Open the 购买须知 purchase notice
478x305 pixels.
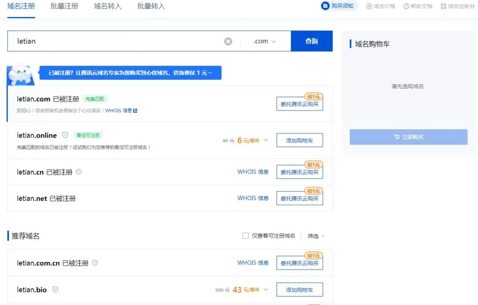click(338, 6)
